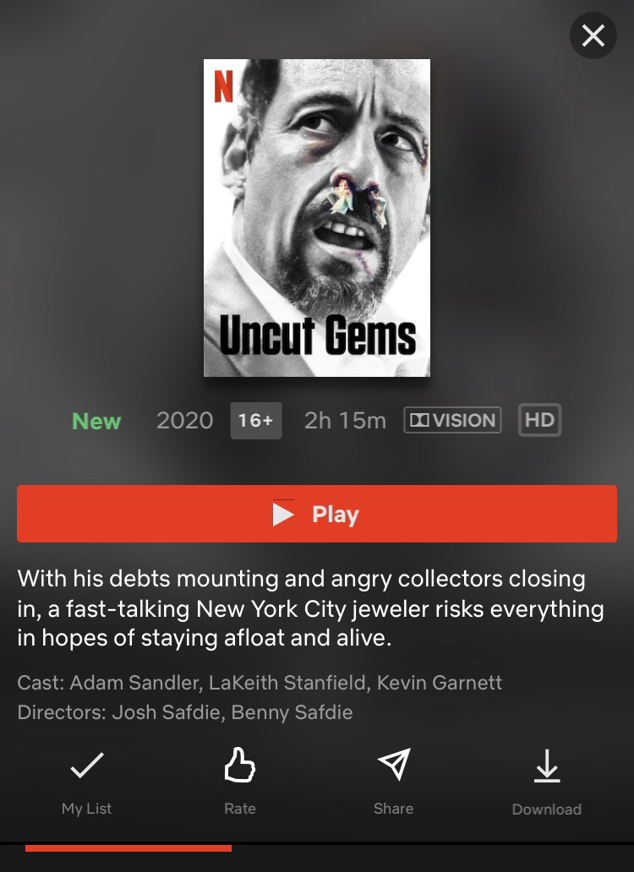This screenshot has width=634, height=872.
Task: Click the red progress bar at bottom
Action: (128, 848)
